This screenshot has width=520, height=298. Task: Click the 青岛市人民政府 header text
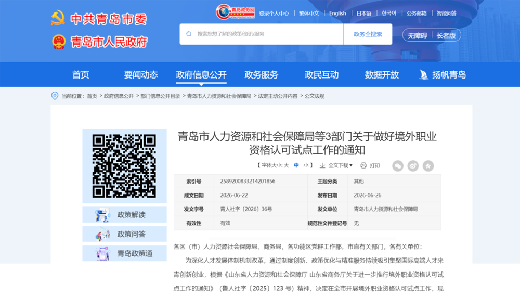pos(109,42)
